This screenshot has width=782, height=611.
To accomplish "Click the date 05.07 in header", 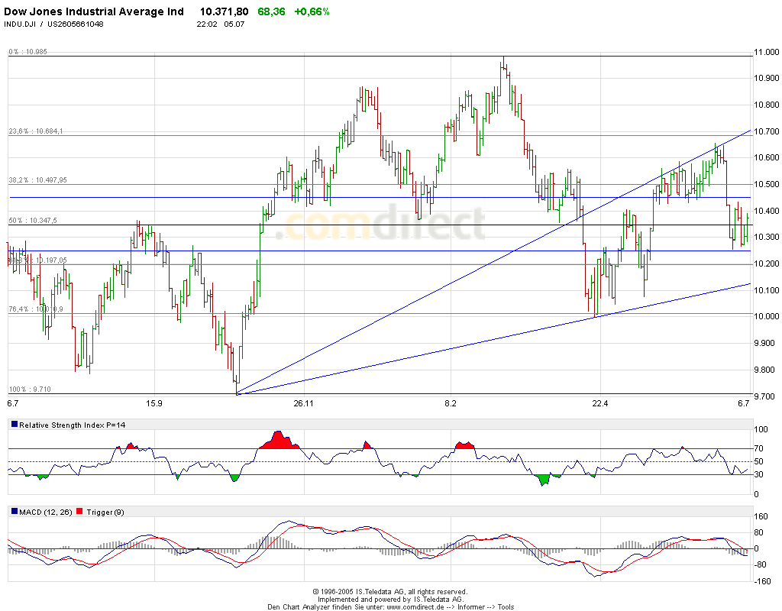I will (x=234, y=24).
